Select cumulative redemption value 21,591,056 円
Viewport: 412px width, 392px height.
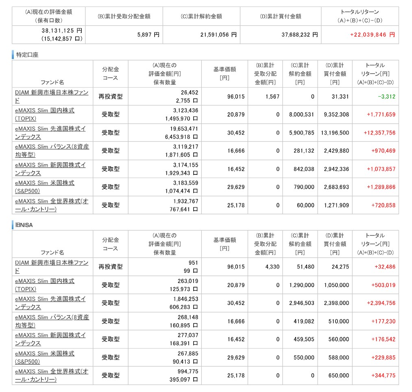coord(218,35)
